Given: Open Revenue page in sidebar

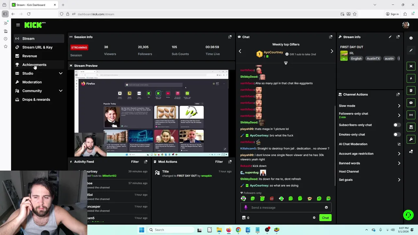Looking at the screenshot, I should point(39,56).
